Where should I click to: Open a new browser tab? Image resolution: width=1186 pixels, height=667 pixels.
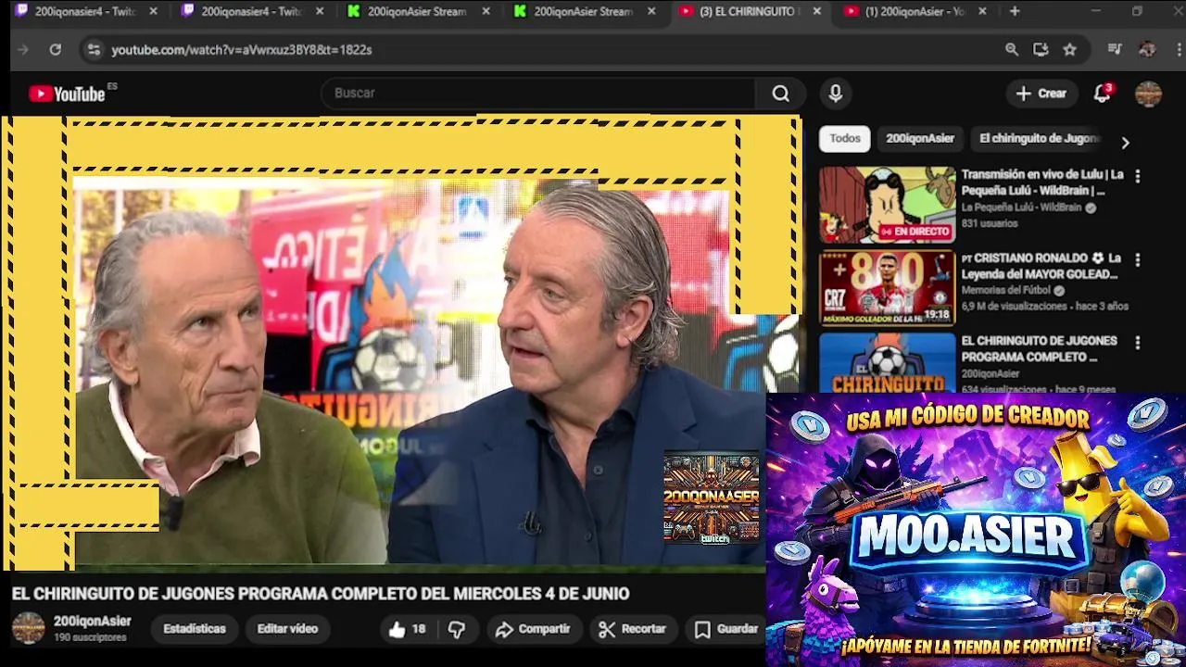1015,11
